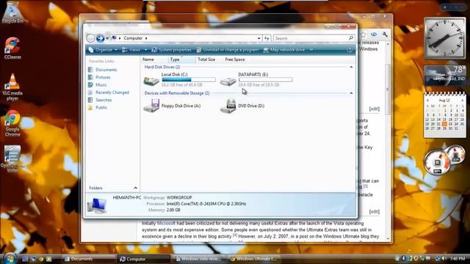The height and width of the screenshot is (264, 470).
Task: Select the Local Disk (C:) drive icon
Action: (151, 80)
